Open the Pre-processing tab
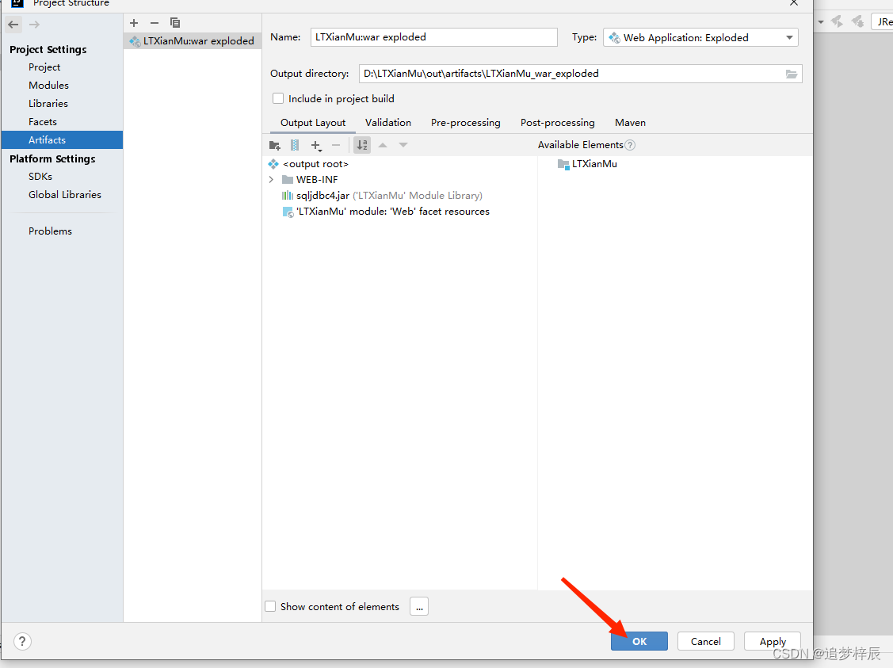Viewport: 893px width, 668px height. point(465,123)
